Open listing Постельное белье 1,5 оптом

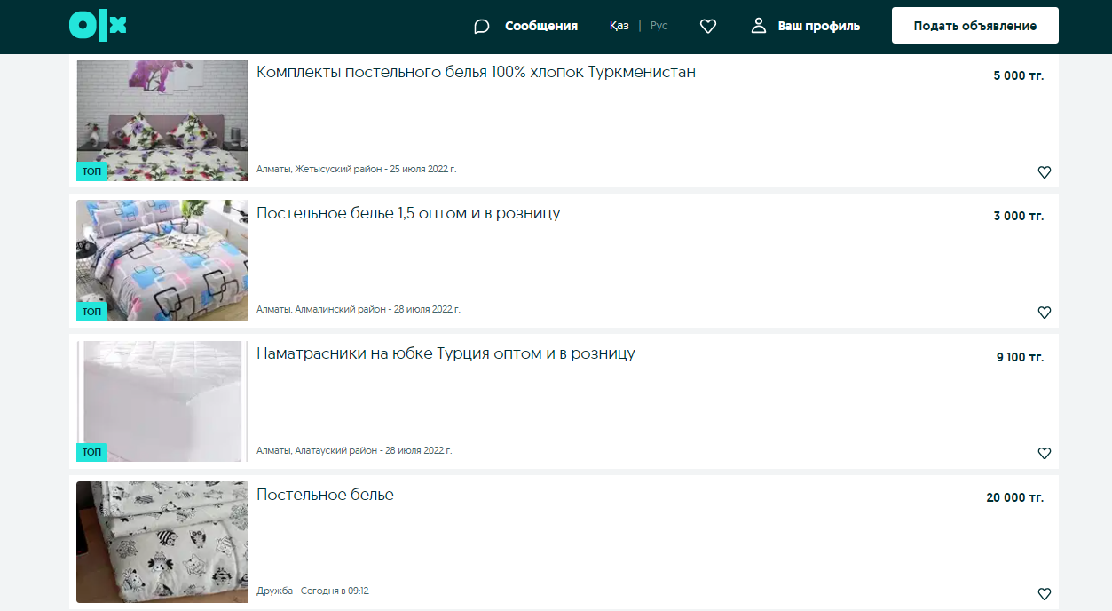click(408, 213)
